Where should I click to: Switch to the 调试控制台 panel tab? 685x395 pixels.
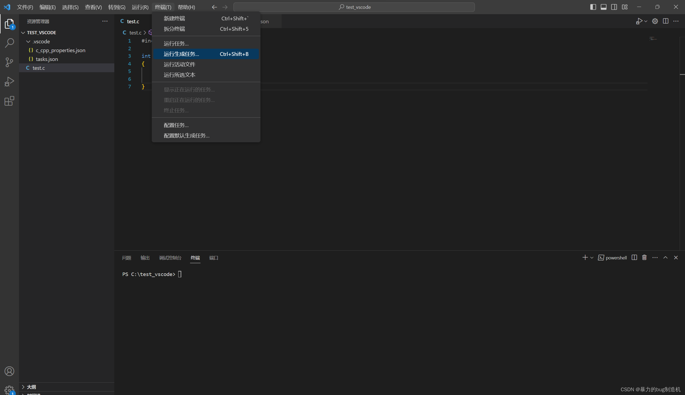170,258
